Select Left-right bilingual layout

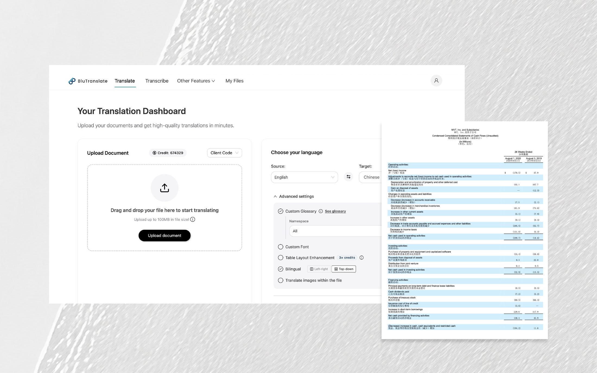319,269
